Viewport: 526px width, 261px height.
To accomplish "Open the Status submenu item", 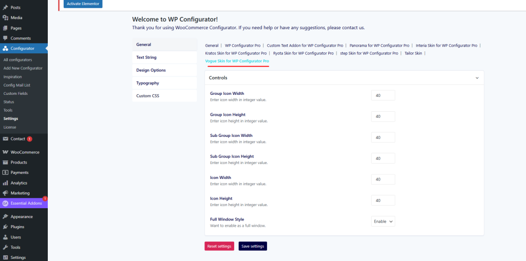I will [9, 102].
